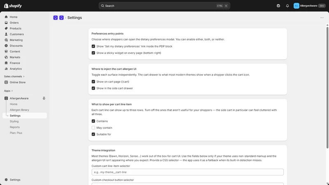The width and height of the screenshot is (329, 185).
Task: Click the gear icon for Settings at bottom
Action: coord(6,180)
